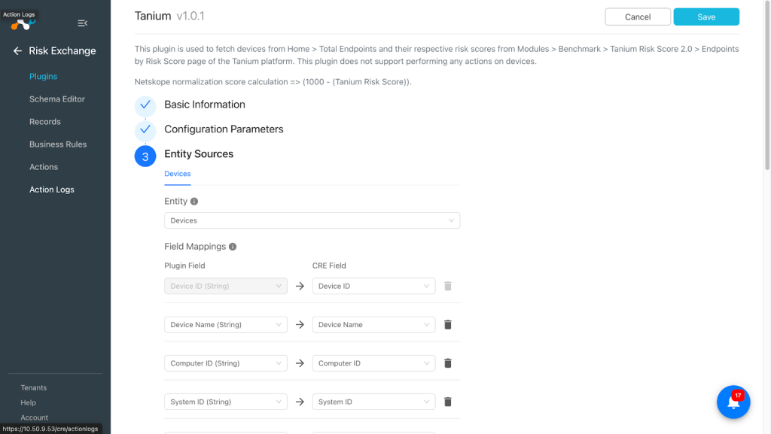Open the Entity Devices dropdown
This screenshot has width=771, height=434.
(x=312, y=220)
